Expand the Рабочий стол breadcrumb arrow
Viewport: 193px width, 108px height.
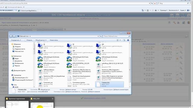pos(30,36)
